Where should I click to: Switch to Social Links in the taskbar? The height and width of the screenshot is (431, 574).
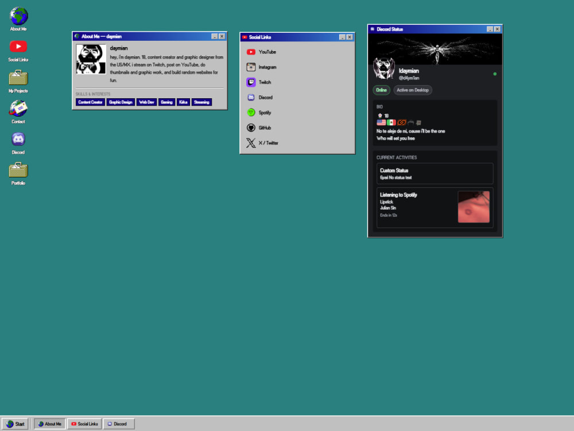coord(84,424)
